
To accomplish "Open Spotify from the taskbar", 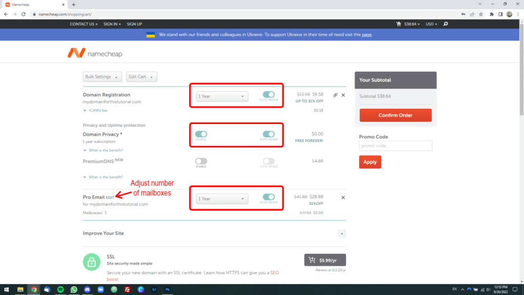I will [60, 289].
